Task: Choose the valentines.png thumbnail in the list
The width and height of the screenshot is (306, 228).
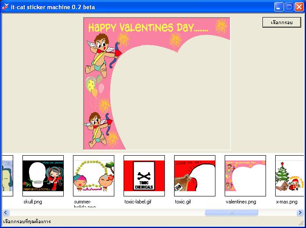Action: (245, 175)
